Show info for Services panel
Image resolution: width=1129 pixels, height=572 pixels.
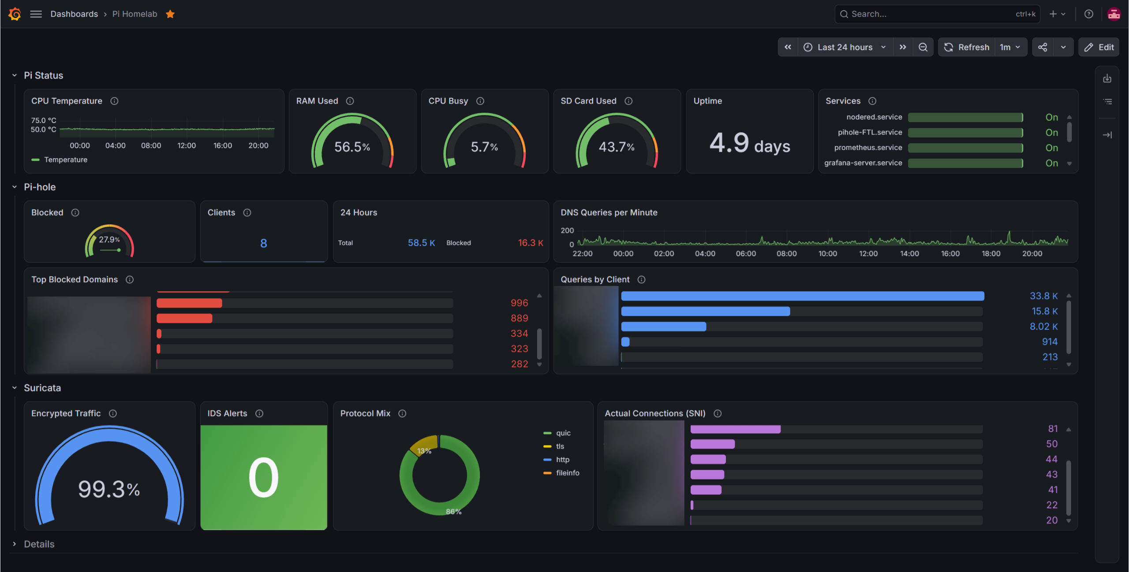tap(872, 101)
